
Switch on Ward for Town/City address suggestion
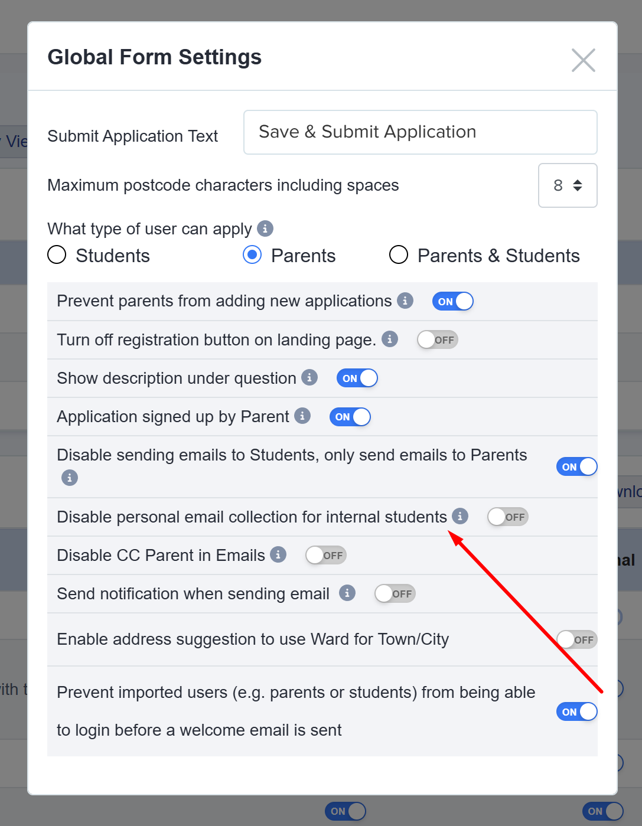576,639
